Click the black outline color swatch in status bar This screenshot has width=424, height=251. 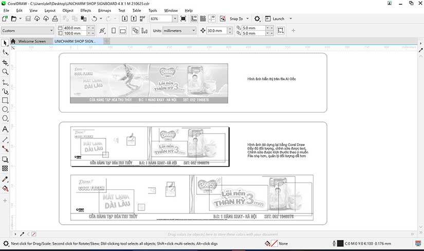340,243
